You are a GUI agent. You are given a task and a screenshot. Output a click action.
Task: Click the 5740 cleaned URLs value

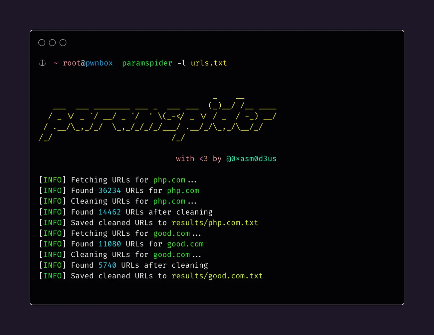(107, 265)
